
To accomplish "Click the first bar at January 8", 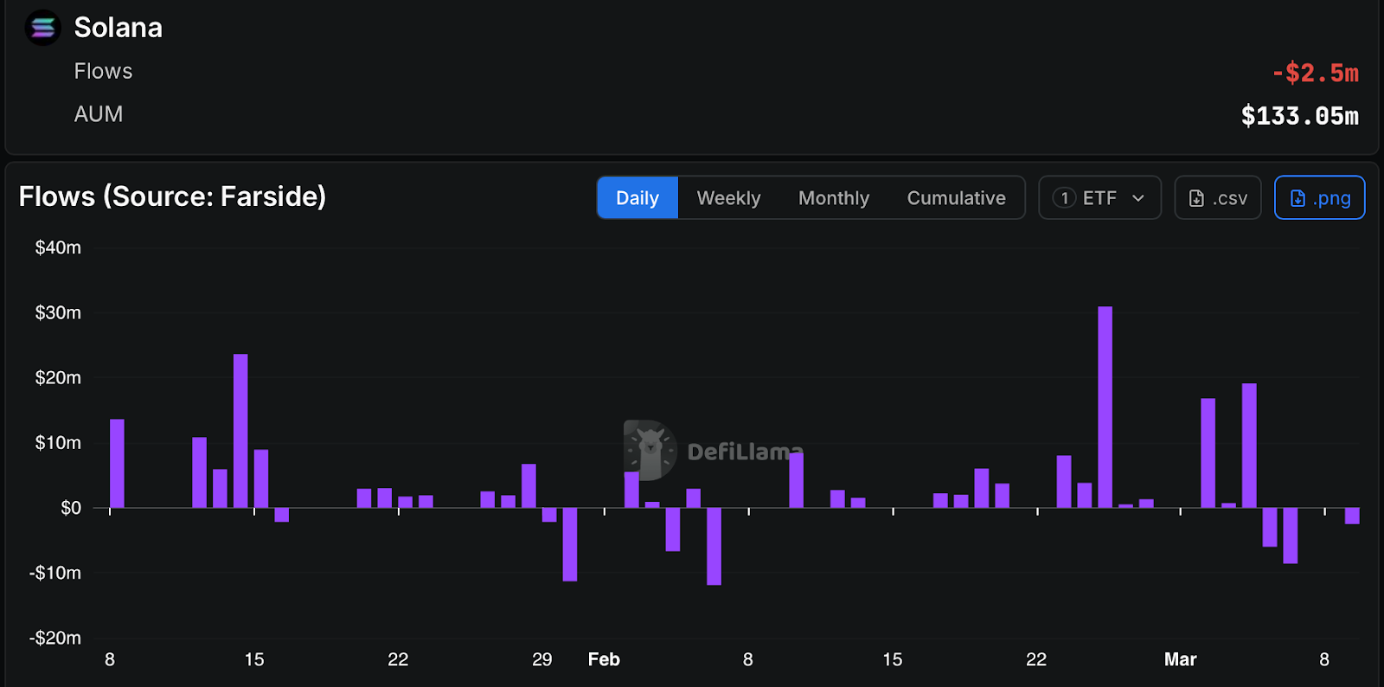I will tap(117, 463).
